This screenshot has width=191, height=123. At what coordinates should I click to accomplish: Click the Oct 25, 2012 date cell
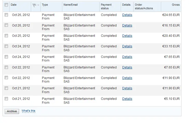point(21,36)
